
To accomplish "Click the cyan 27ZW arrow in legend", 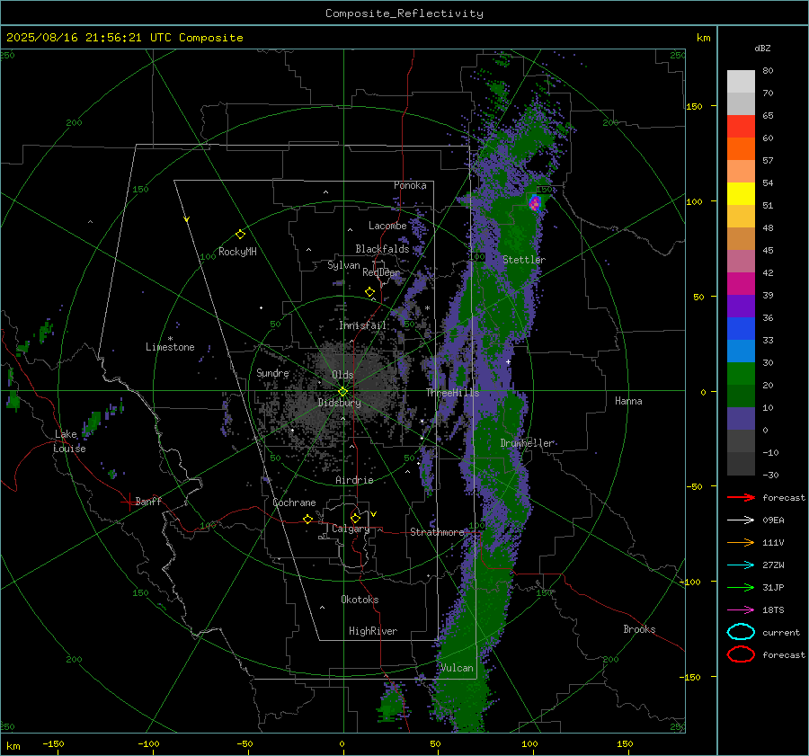I will (741, 565).
